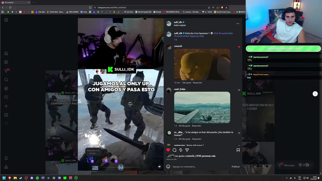Open Search in Instagram sidebar
The height and width of the screenshot is (181, 322).
tap(6, 80)
